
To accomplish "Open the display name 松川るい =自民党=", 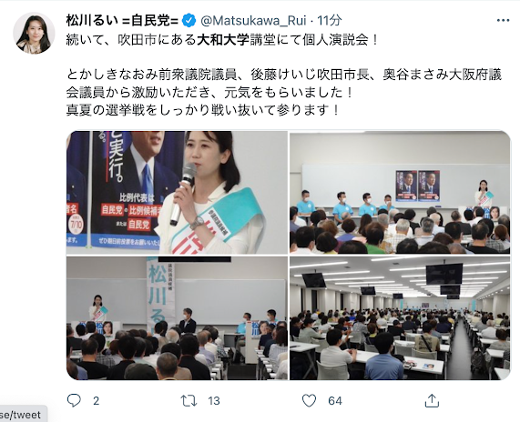I will coord(122,21).
